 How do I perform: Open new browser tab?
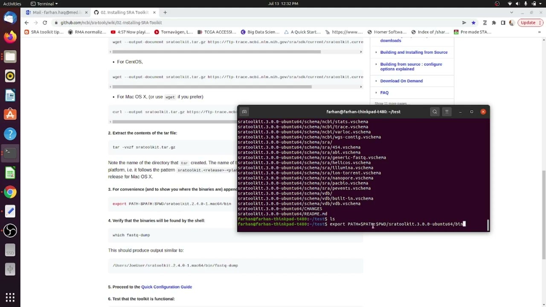165,12
